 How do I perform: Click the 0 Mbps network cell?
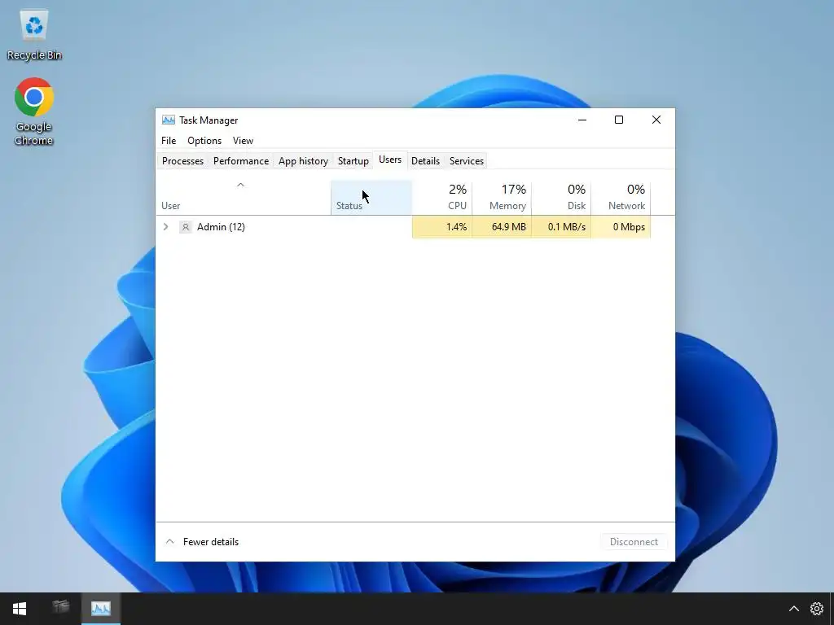pos(621,227)
